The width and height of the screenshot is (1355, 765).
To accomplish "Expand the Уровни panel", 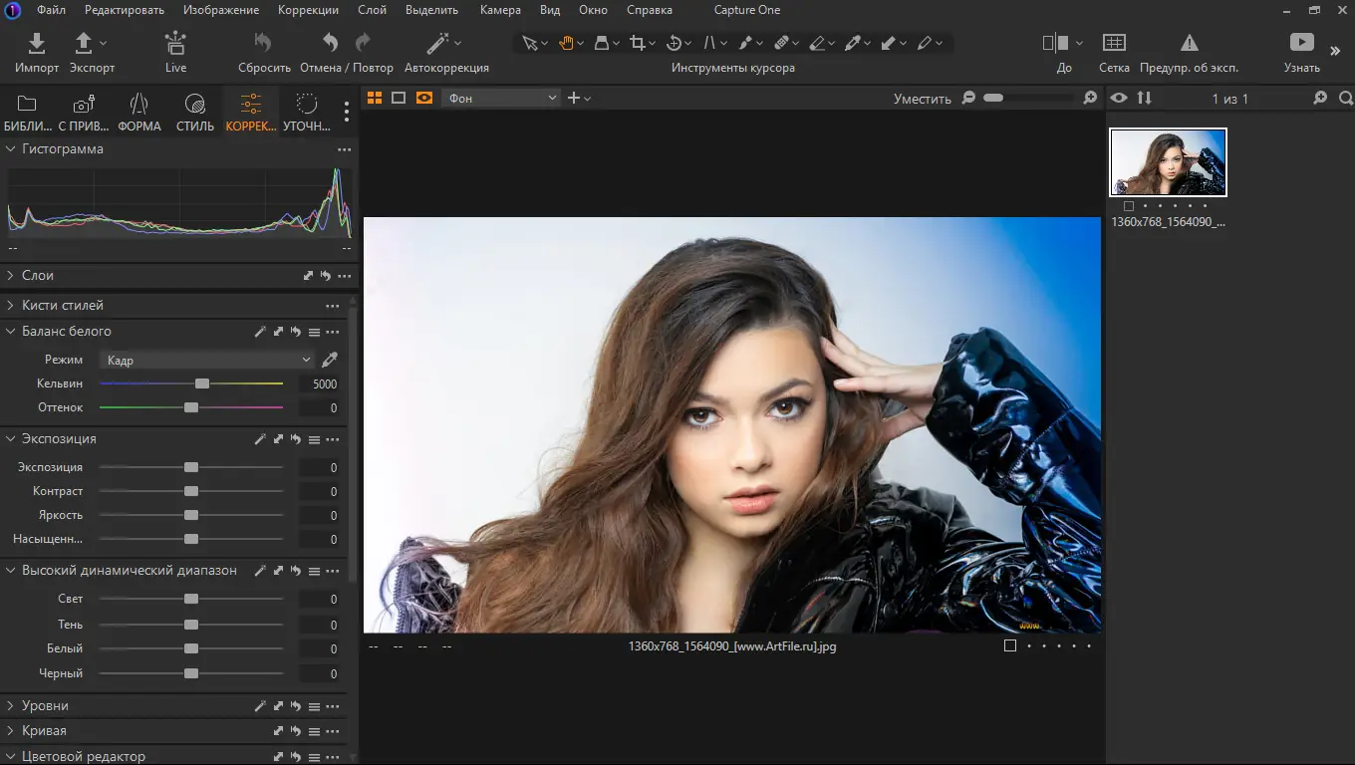I will (10, 704).
